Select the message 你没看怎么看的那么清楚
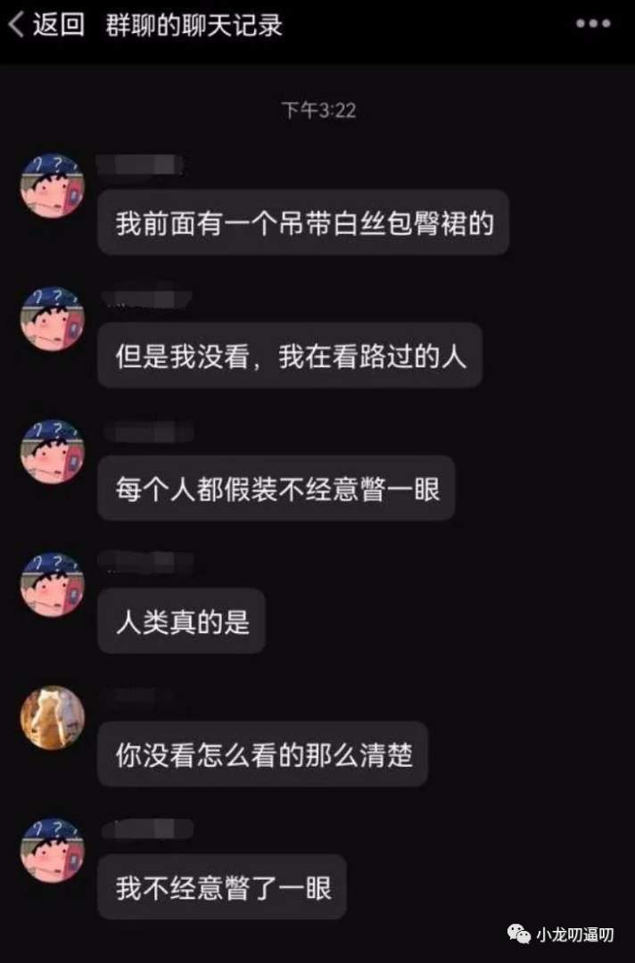 (263, 754)
